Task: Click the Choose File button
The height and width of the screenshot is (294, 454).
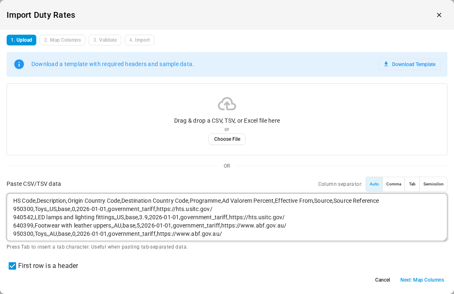Action: (x=227, y=139)
